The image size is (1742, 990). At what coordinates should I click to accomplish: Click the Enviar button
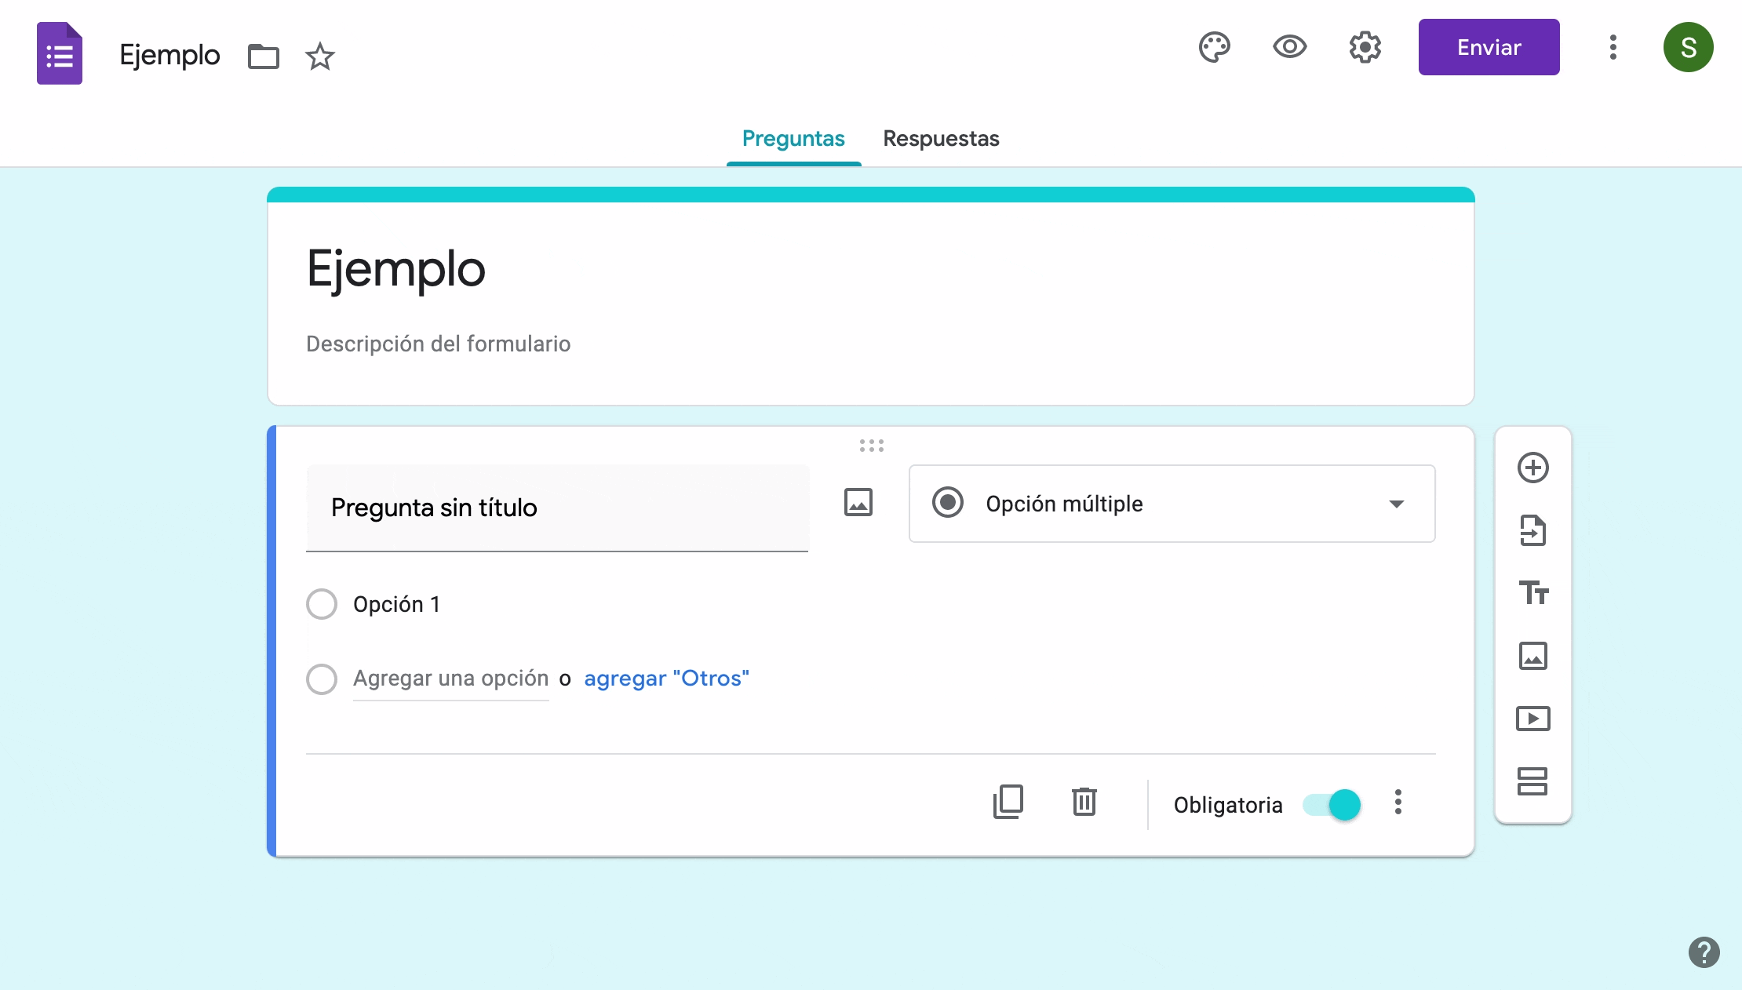tap(1489, 47)
